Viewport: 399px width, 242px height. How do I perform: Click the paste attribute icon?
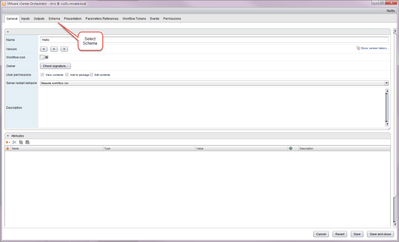point(28,142)
